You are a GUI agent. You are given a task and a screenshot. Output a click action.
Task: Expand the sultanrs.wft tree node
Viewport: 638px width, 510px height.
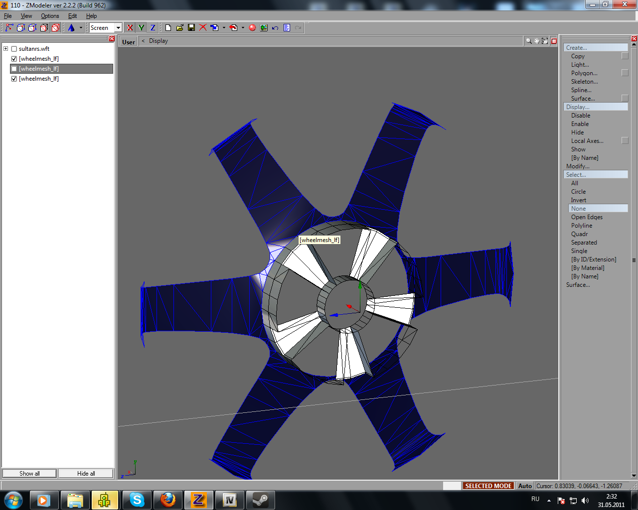point(6,49)
